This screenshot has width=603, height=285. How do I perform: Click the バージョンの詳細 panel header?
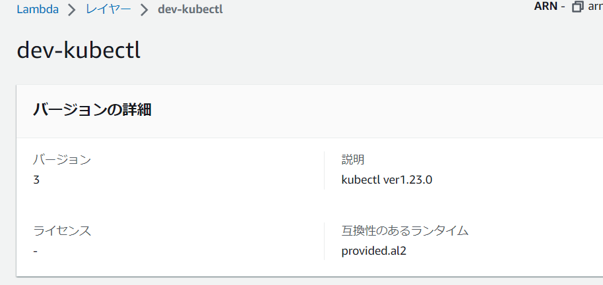click(x=92, y=110)
